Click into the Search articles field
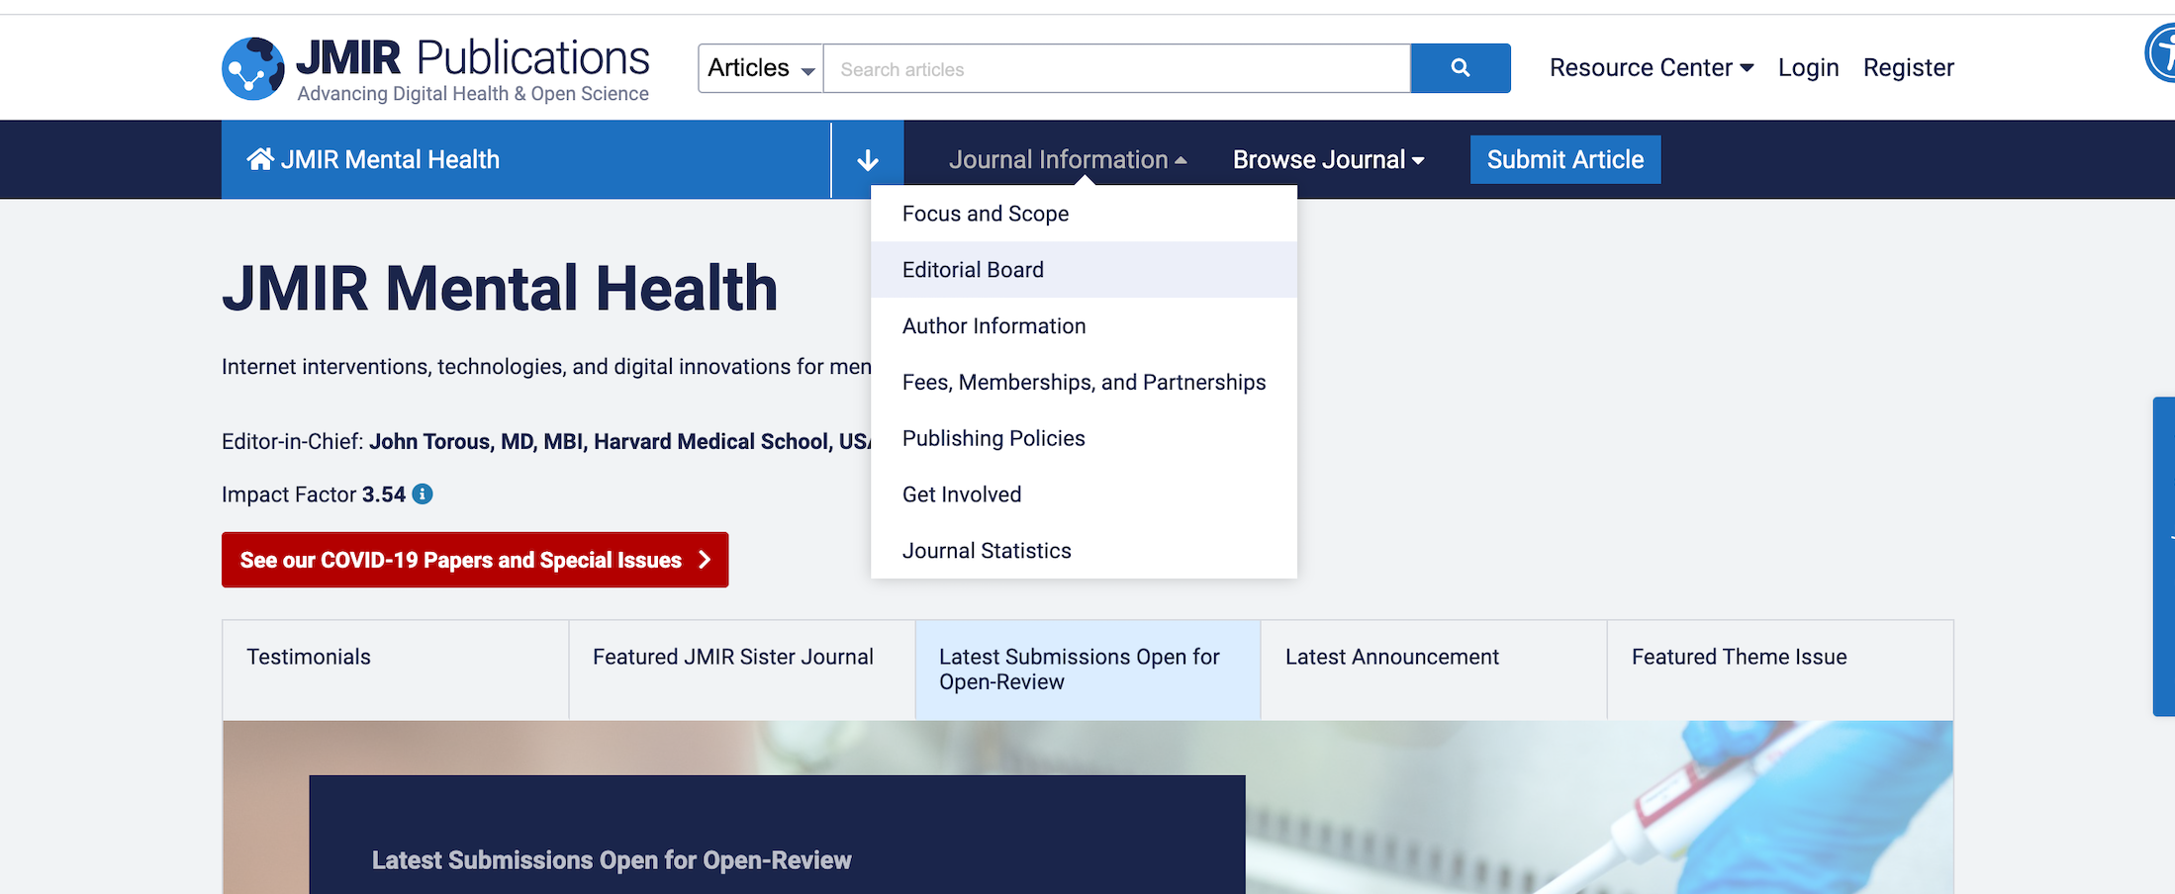Viewport: 2175px width, 894px height. [1116, 69]
